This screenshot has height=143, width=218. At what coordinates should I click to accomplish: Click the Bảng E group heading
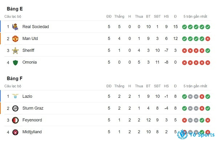[15, 9]
